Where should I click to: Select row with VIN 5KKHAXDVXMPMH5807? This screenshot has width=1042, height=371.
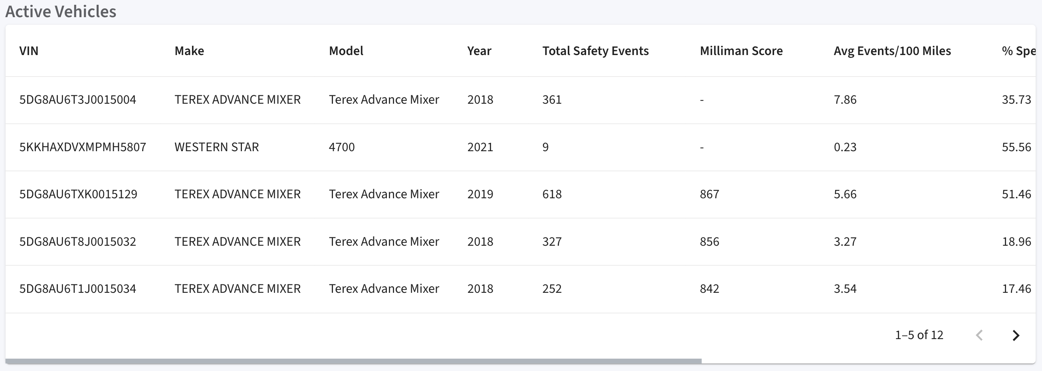point(520,147)
